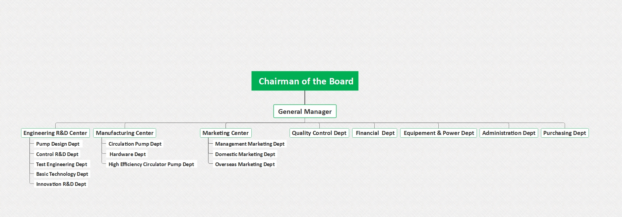Select Equipement & Power Dept node
The height and width of the screenshot is (217, 622).
(438, 133)
